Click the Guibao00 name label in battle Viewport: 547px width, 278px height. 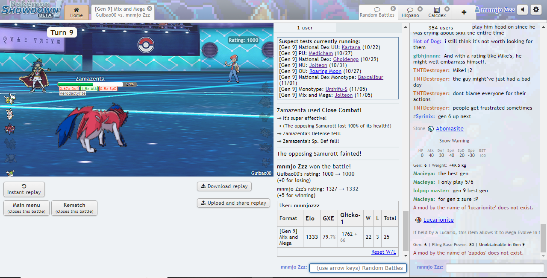point(261,173)
